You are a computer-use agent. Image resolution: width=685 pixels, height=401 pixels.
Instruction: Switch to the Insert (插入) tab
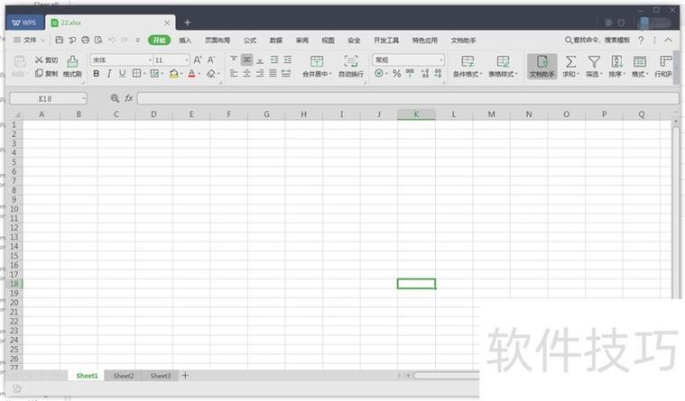tap(185, 41)
